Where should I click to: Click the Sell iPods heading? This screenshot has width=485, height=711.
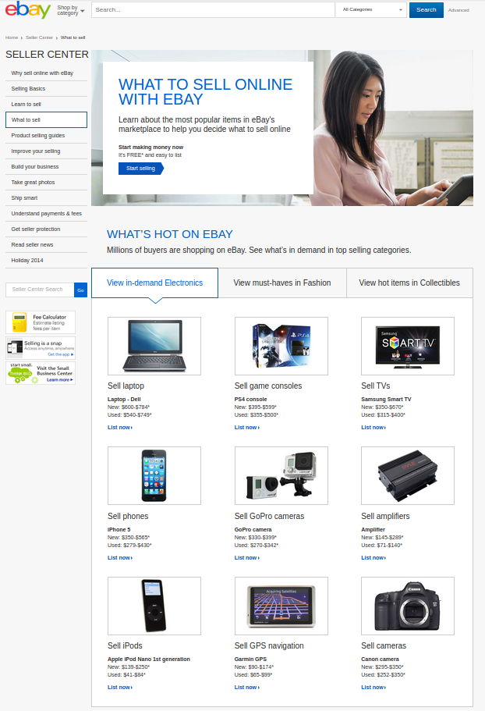tap(125, 645)
